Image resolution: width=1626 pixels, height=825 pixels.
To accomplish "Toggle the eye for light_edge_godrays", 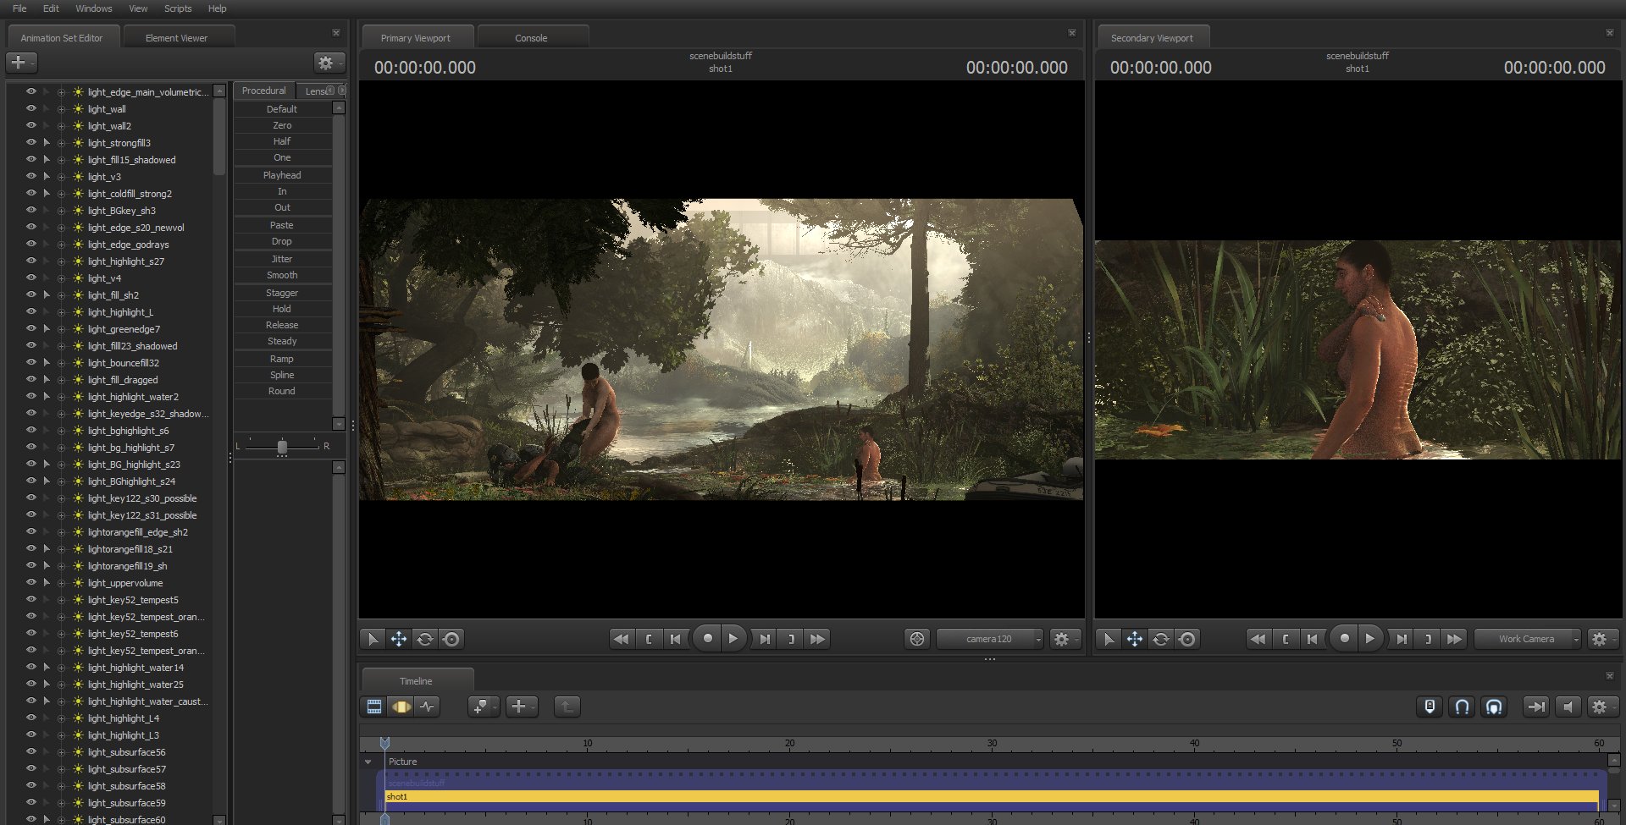I will click(31, 244).
